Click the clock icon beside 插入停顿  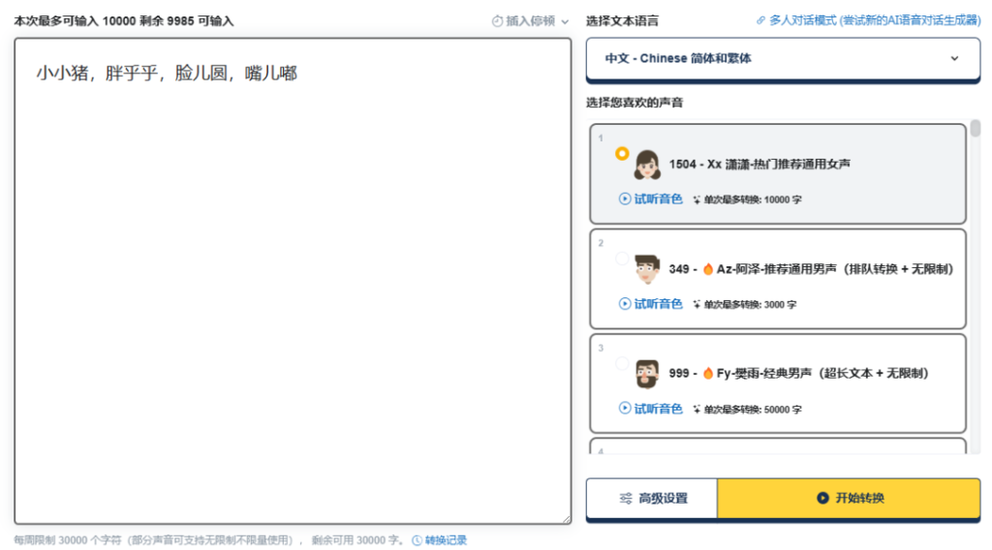click(x=497, y=21)
